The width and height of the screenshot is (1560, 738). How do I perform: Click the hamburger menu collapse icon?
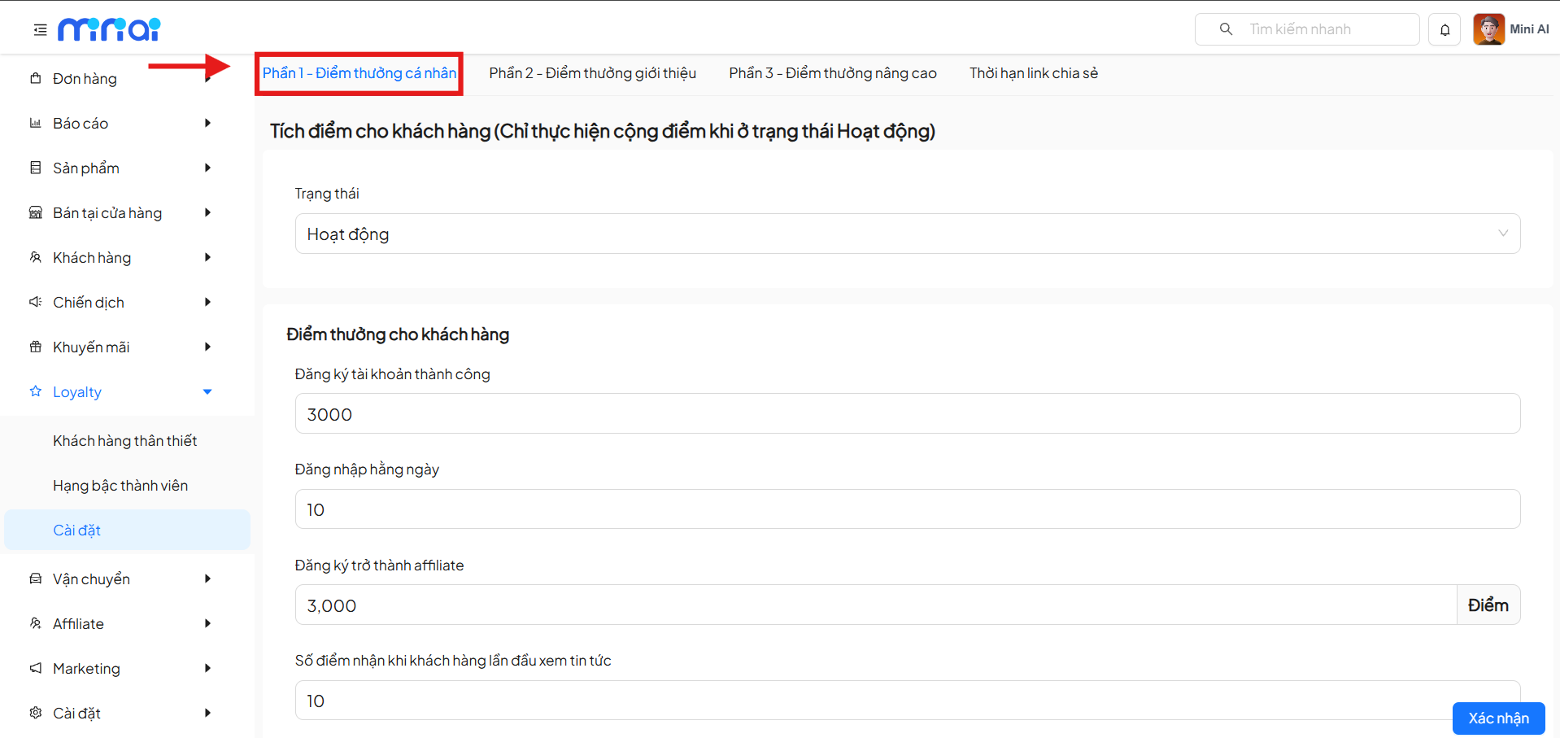[x=40, y=30]
